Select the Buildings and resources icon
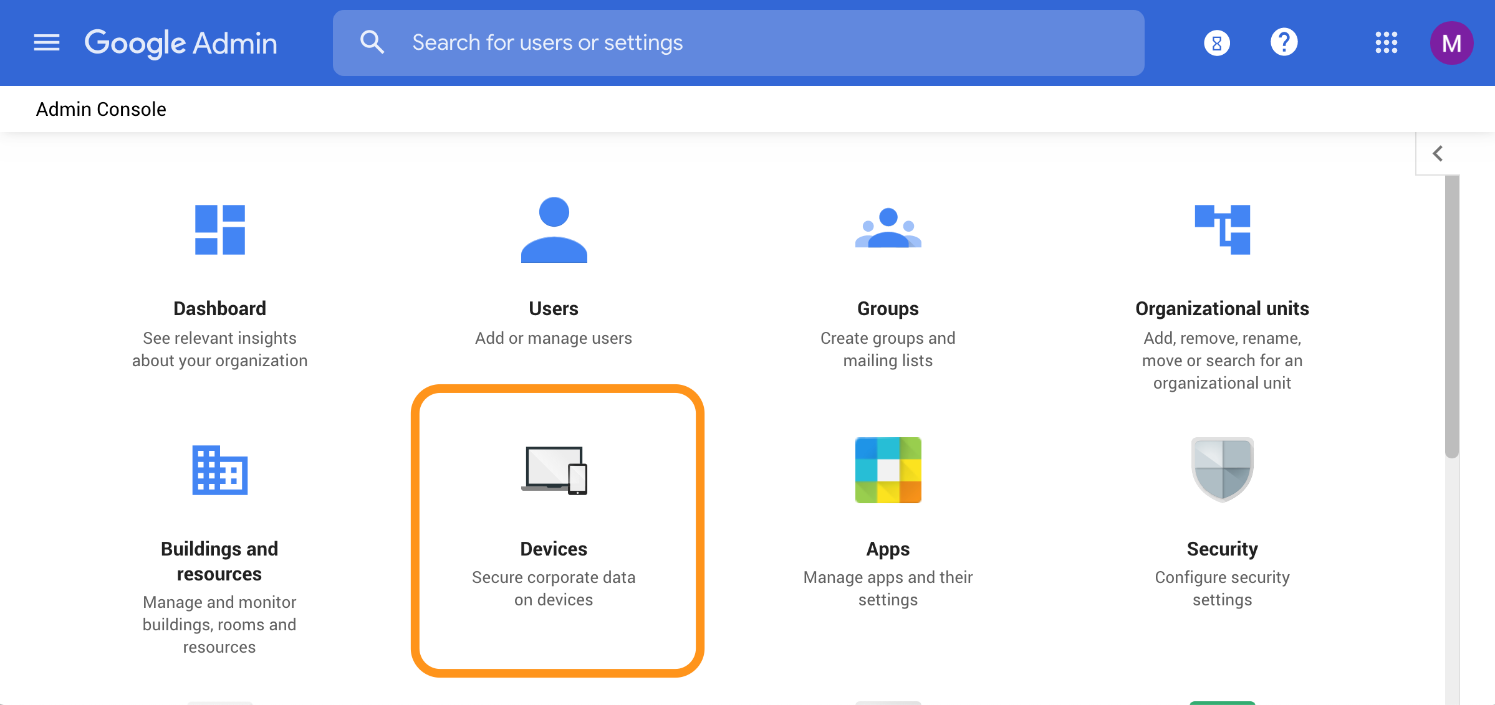 219,471
